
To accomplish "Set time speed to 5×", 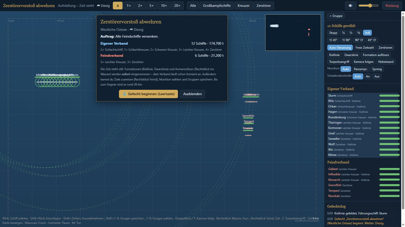I will pyautogui.click(x=151, y=6).
